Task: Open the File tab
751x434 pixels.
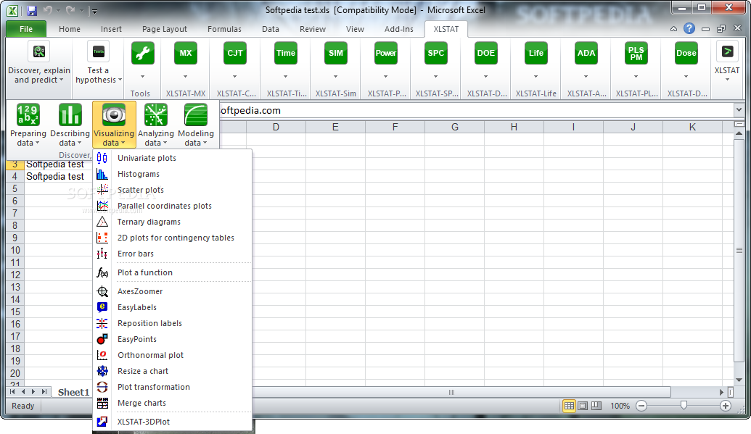Action: point(26,29)
